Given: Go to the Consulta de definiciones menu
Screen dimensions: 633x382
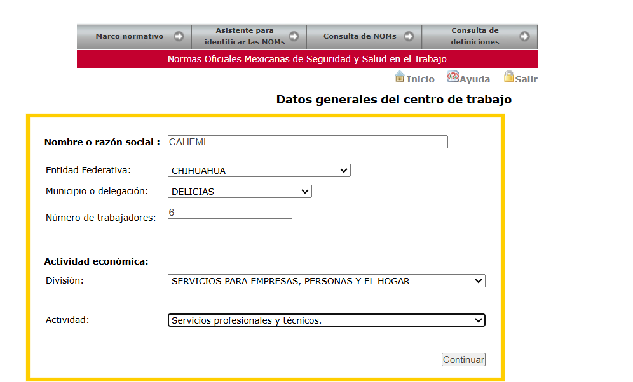Looking at the screenshot, I should pos(480,36).
